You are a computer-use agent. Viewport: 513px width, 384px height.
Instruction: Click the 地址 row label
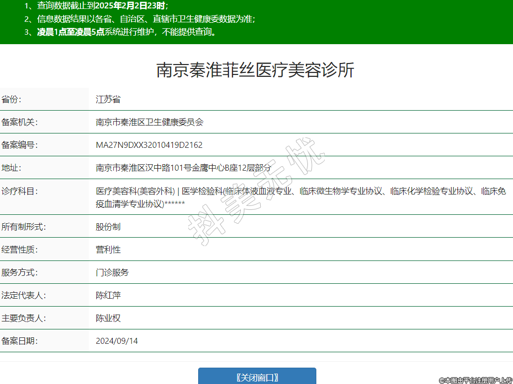[x=11, y=168]
